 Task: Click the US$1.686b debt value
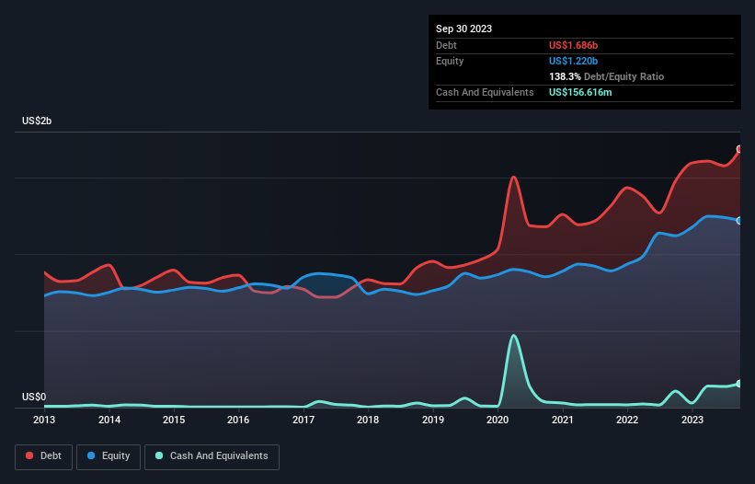click(x=573, y=45)
